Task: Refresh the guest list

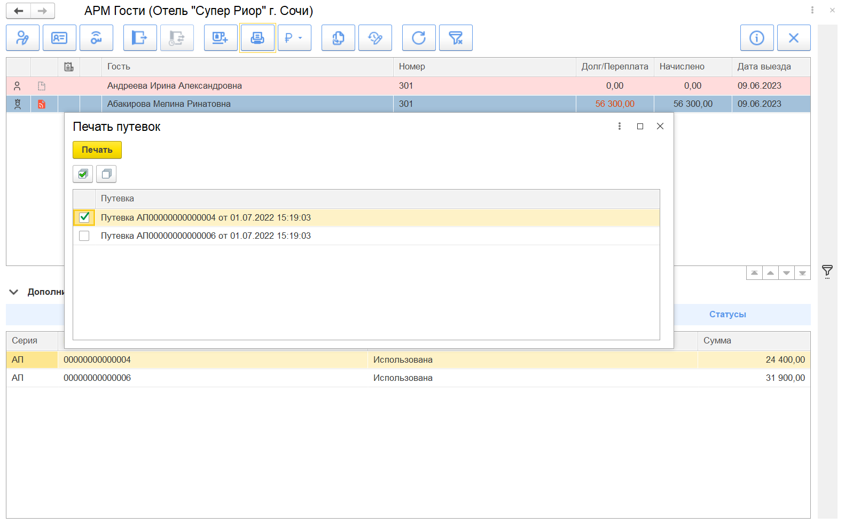Action: coord(419,38)
